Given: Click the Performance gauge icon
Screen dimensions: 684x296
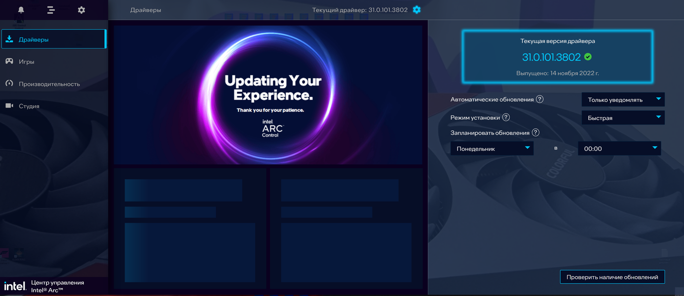Looking at the screenshot, I should (9, 83).
